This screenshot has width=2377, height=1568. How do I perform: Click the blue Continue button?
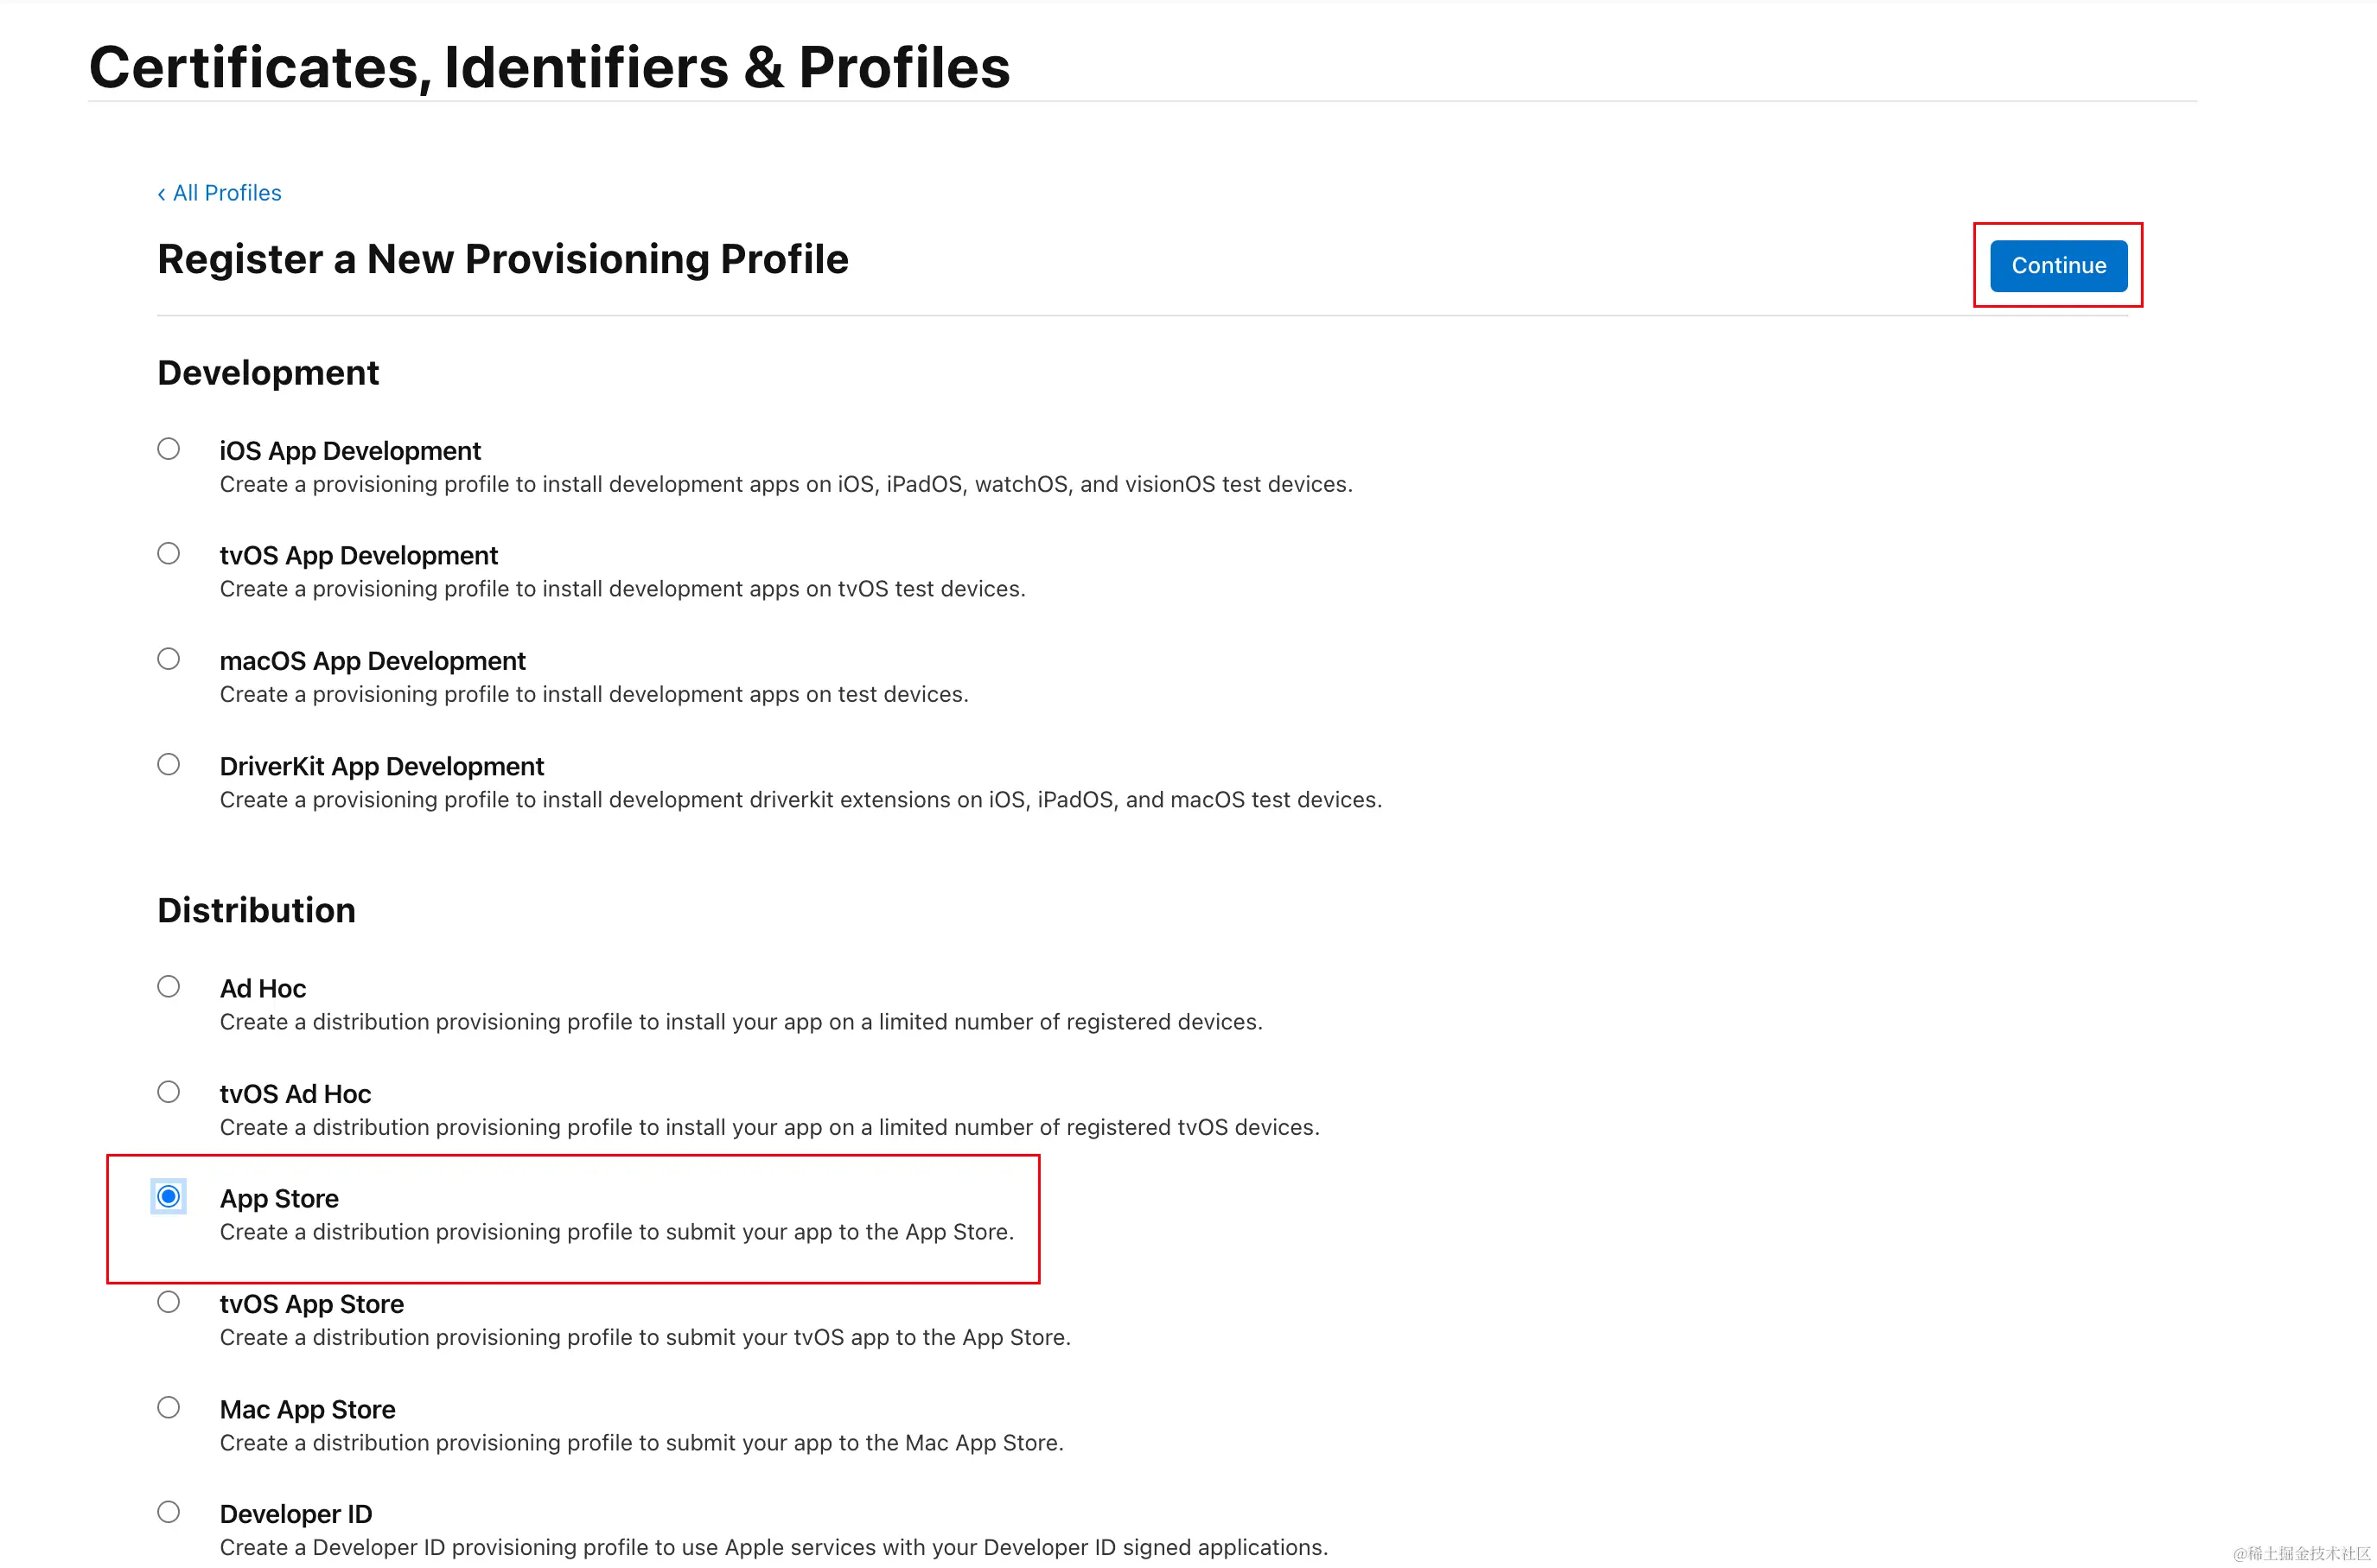(x=2058, y=266)
